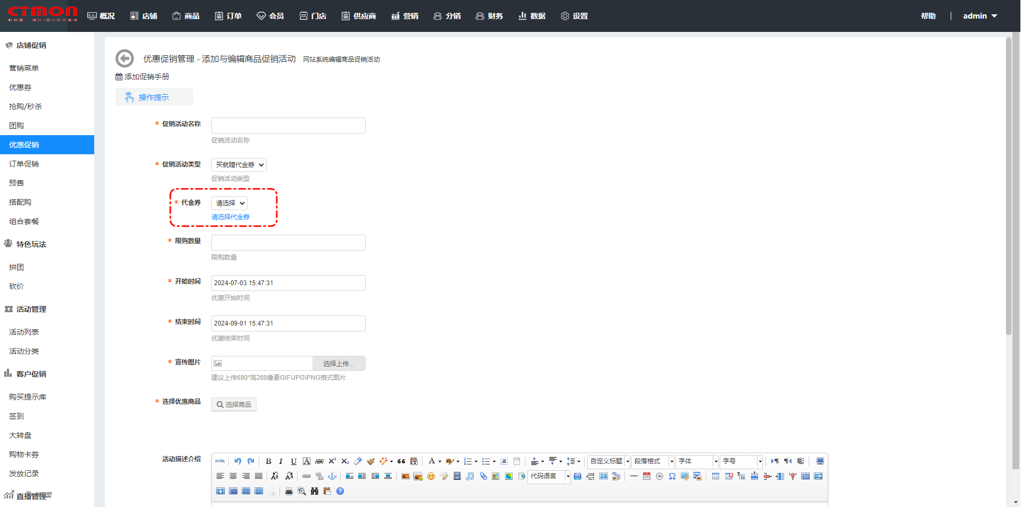Open the 促销活动类型 dropdown
The width and height of the screenshot is (1022, 507).
click(239, 165)
